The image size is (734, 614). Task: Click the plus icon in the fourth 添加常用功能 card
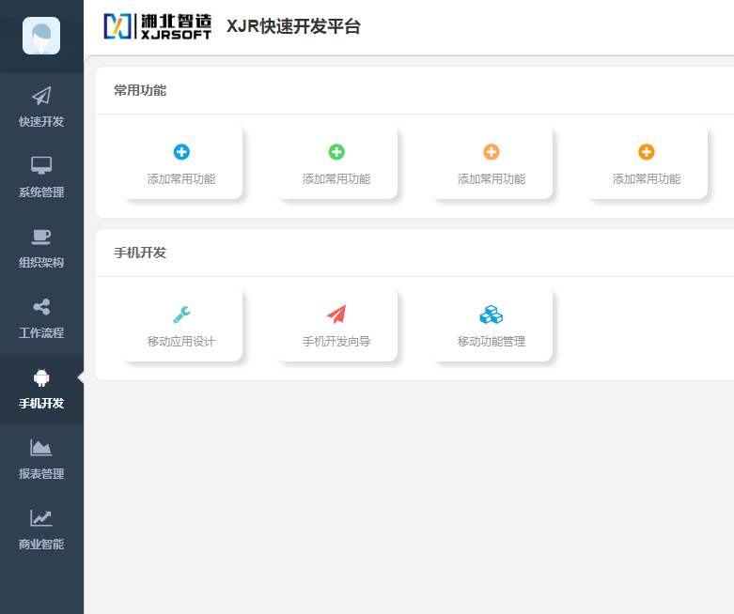pos(647,152)
